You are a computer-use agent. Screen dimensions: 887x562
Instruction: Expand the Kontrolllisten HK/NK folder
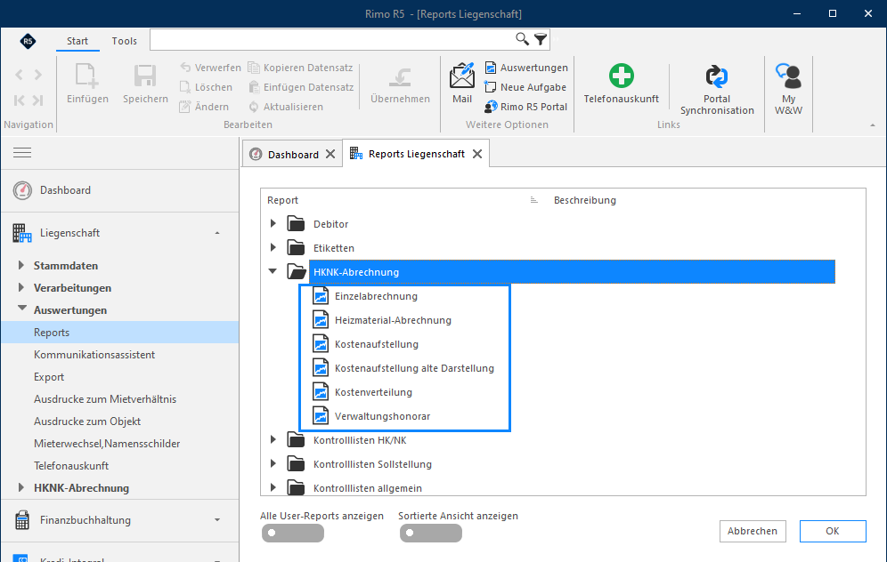tap(273, 439)
